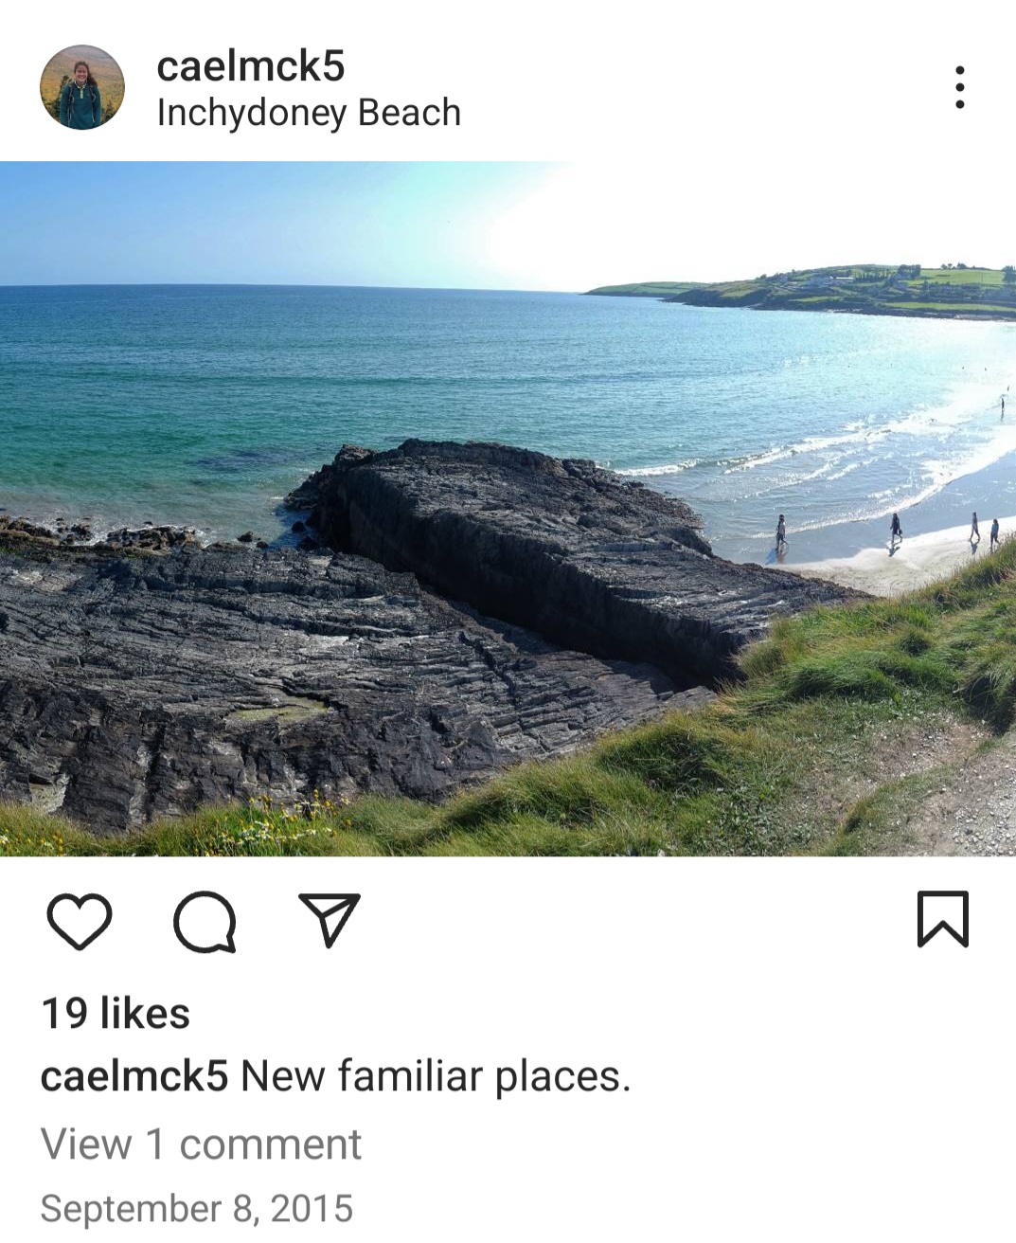The width and height of the screenshot is (1016, 1243).
Task: Tap the caption text New familiar places
Action: click(436, 1076)
